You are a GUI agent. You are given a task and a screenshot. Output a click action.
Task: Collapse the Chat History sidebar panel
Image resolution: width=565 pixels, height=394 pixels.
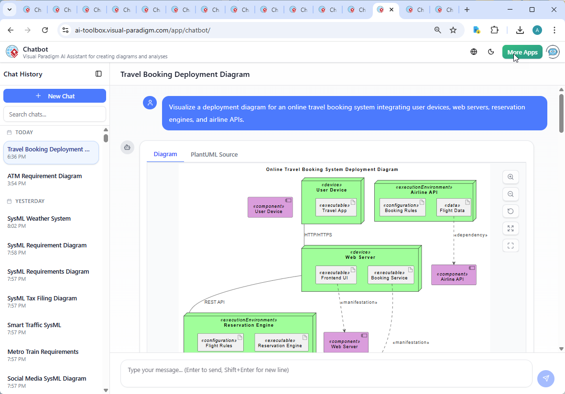coord(98,74)
